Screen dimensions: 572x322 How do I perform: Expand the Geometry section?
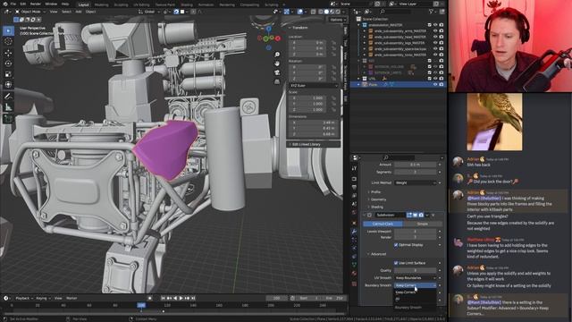click(378, 199)
